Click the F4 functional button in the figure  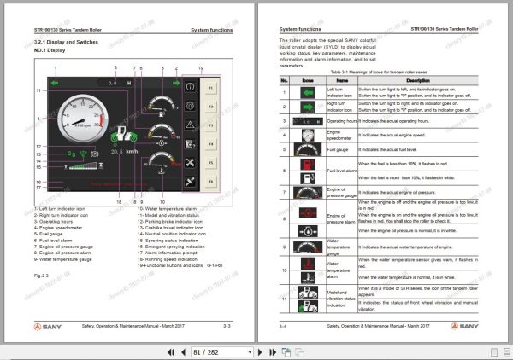[210, 144]
